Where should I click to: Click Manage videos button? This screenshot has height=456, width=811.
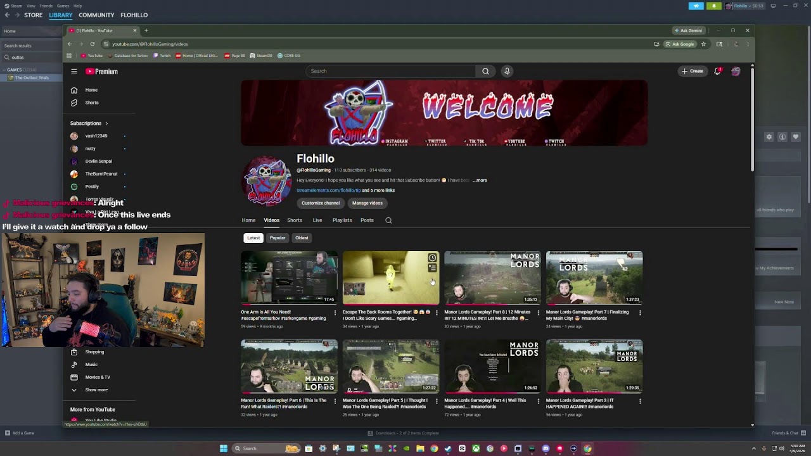[367, 203]
